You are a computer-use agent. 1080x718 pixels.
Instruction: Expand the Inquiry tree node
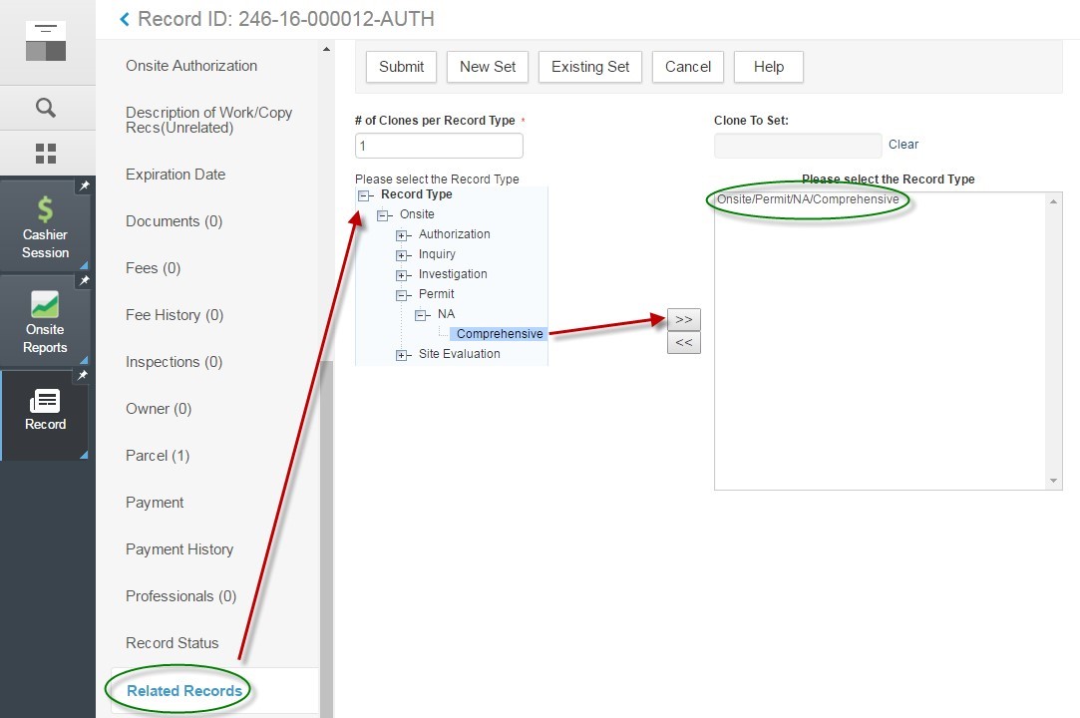[x=403, y=255]
